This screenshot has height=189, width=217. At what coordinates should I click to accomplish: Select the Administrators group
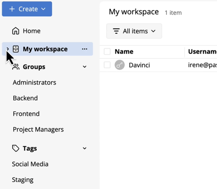point(35,83)
